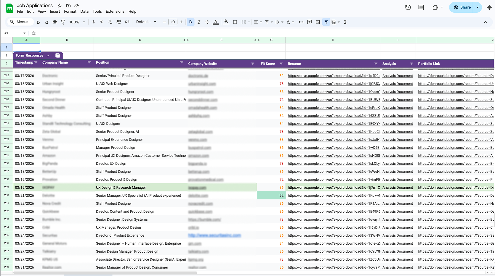Open the comments panel icon
The image size is (495, 276).
click(421, 7)
